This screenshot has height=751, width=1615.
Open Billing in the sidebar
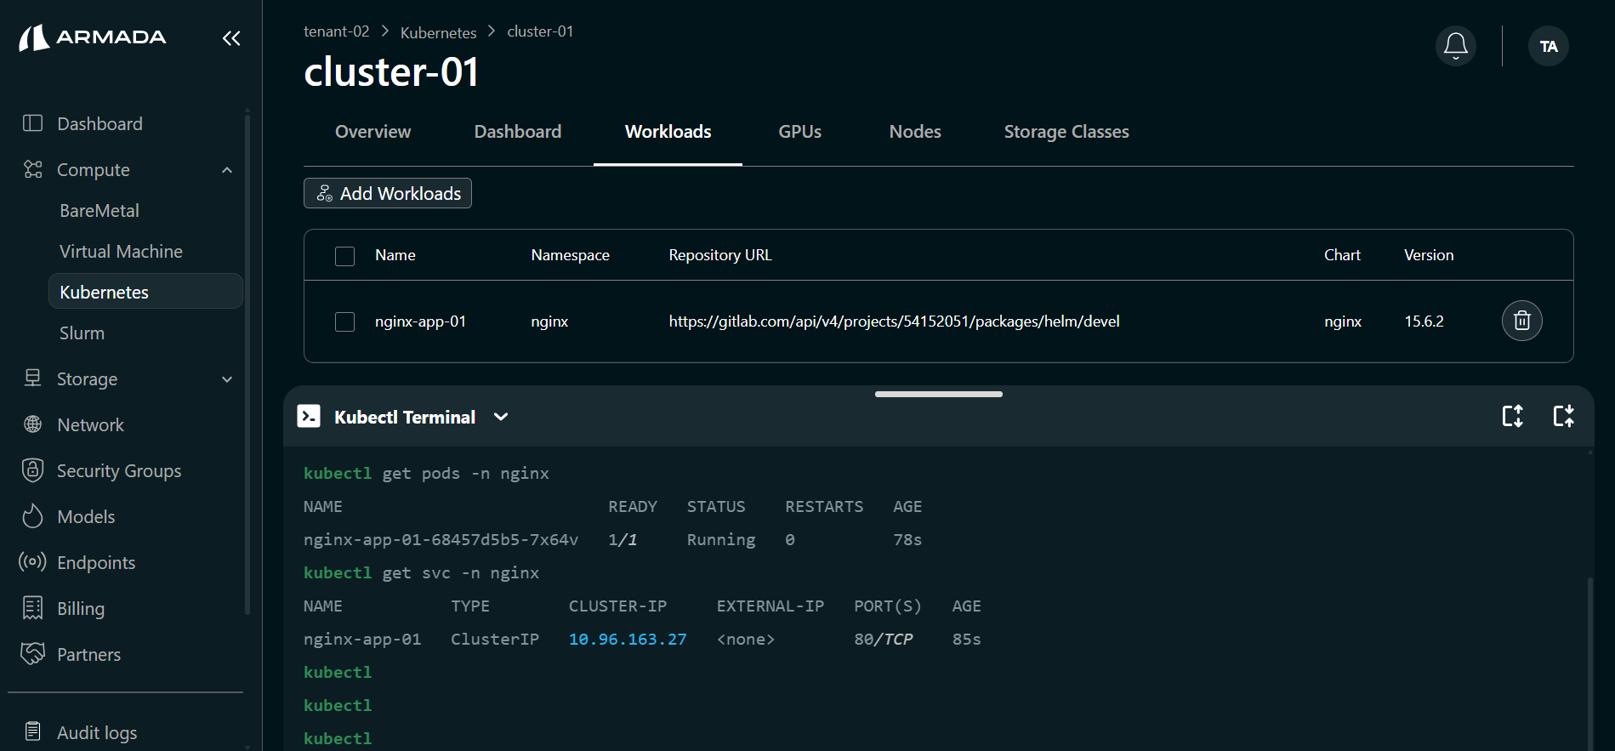pyautogui.click(x=81, y=608)
